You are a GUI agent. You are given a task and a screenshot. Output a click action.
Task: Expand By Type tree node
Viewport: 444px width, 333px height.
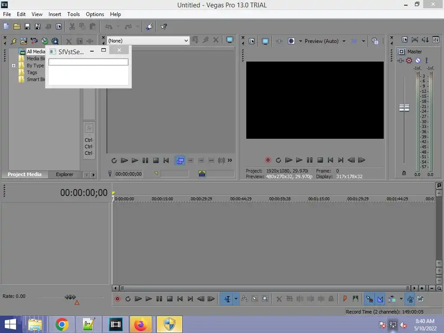point(13,65)
